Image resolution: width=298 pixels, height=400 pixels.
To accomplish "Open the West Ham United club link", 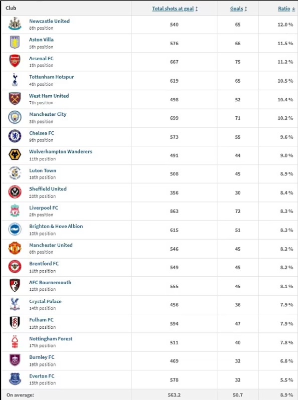I will pos(49,96).
